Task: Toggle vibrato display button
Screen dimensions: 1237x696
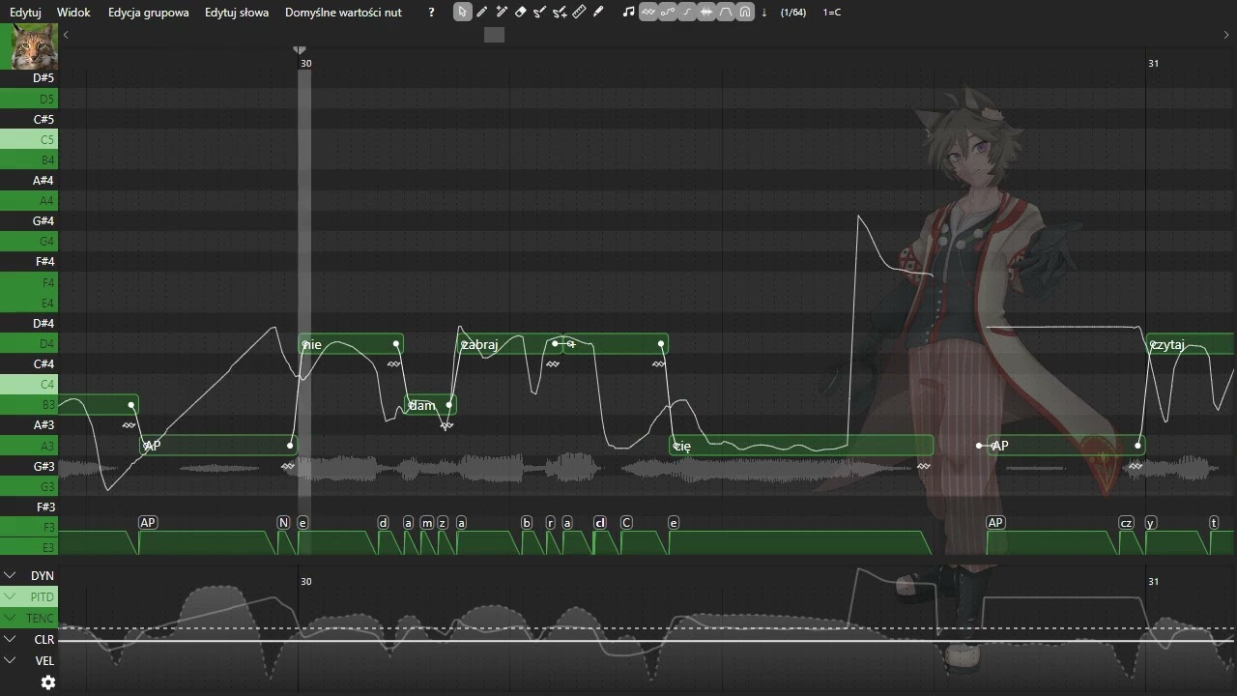Action: pyautogui.click(x=648, y=12)
